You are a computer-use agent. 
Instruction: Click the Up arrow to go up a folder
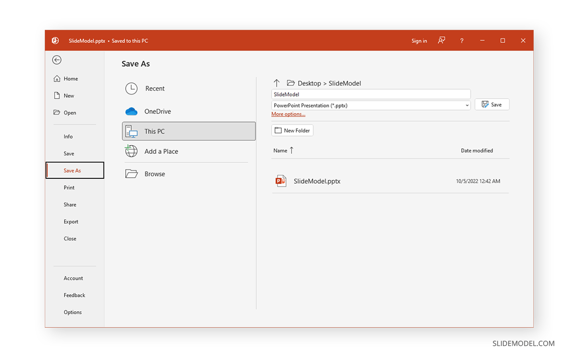point(277,83)
